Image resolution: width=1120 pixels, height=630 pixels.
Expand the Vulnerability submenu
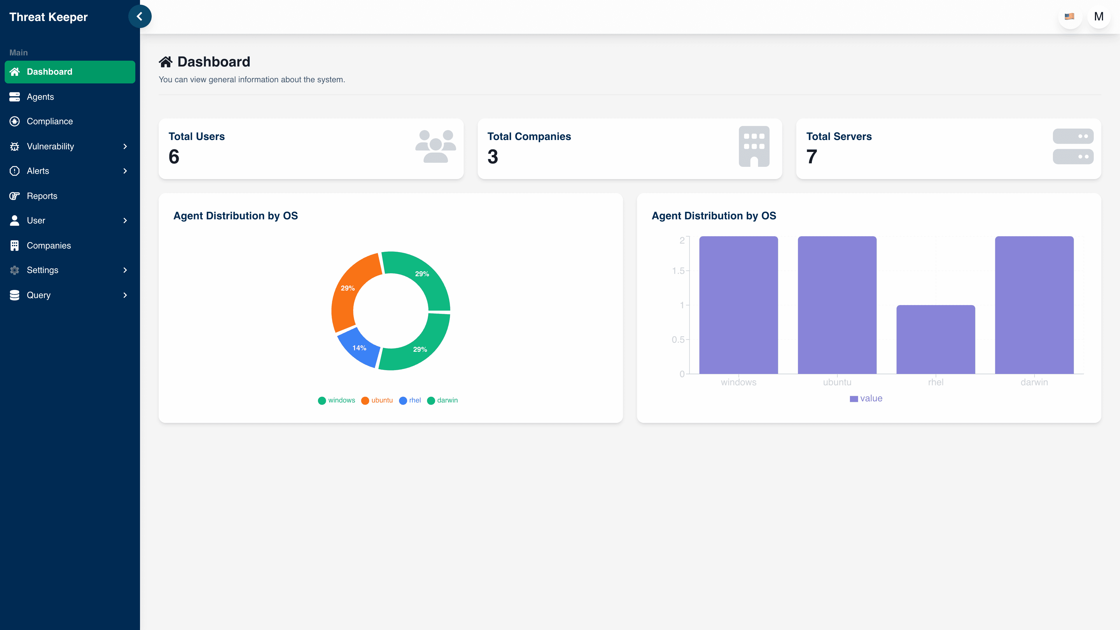coord(125,146)
